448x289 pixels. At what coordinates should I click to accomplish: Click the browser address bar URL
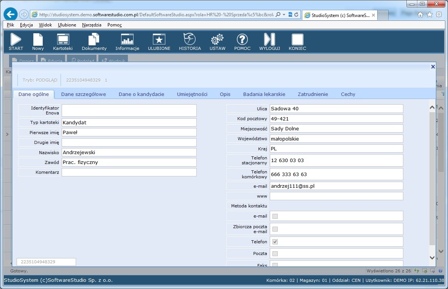pyautogui.click(x=156, y=15)
